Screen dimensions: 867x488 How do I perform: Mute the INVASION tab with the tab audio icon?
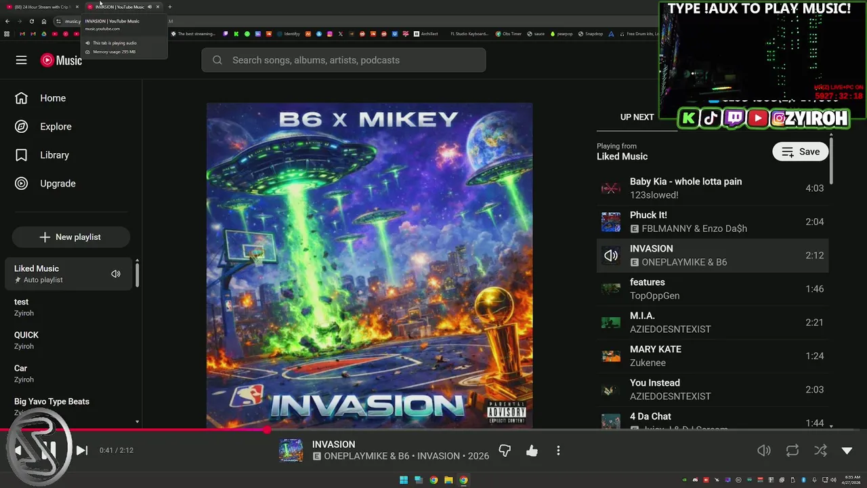click(x=150, y=7)
